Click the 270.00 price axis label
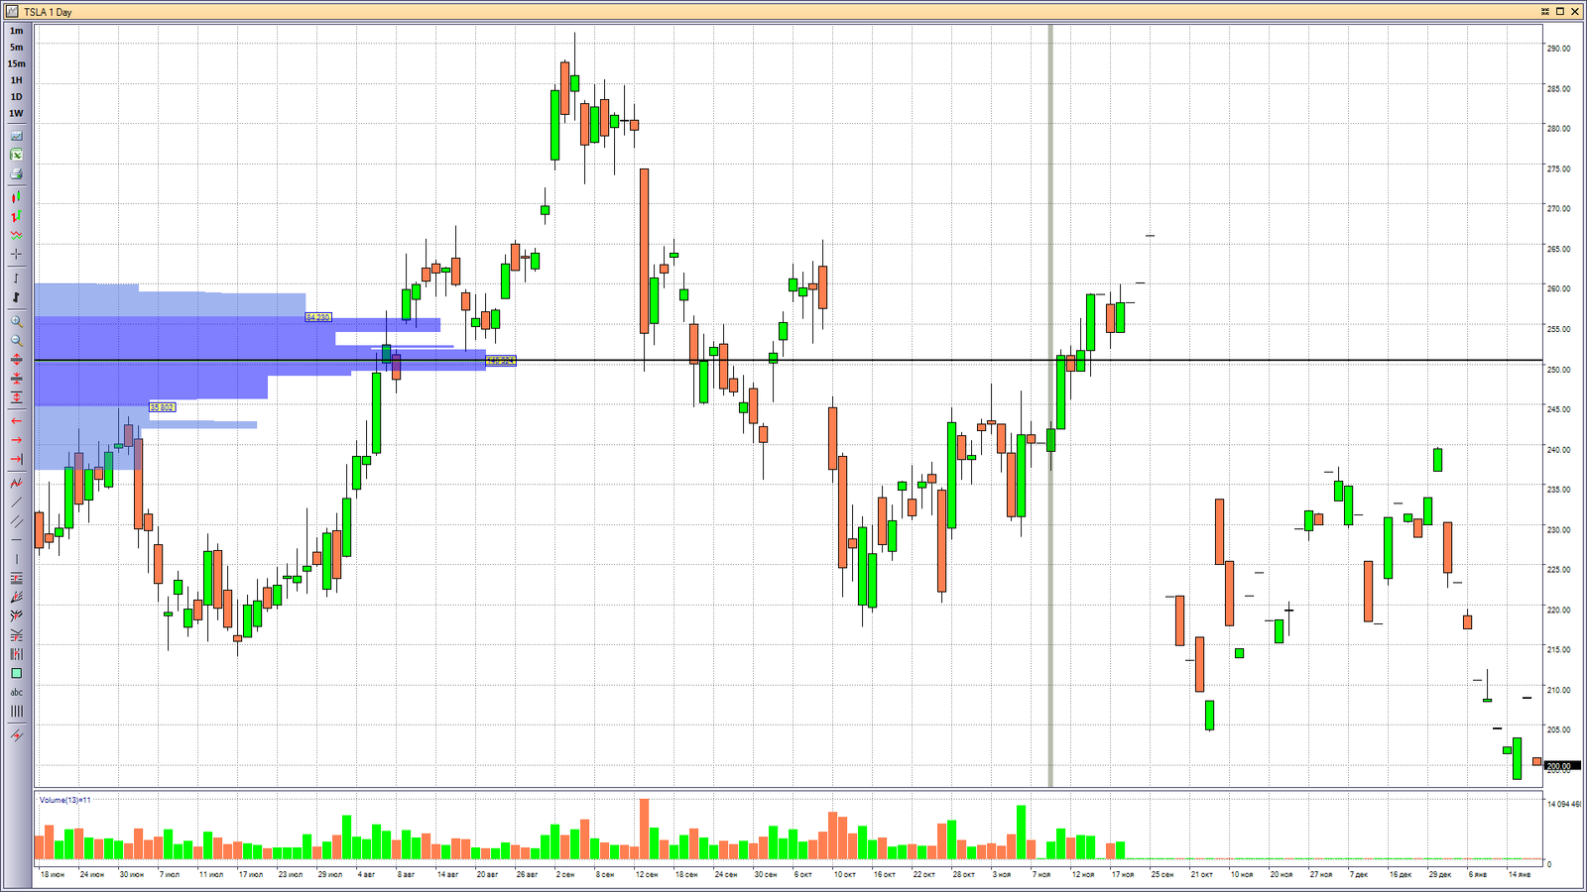The height and width of the screenshot is (892, 1587). pyautogui.click(x=1558, y=209)
